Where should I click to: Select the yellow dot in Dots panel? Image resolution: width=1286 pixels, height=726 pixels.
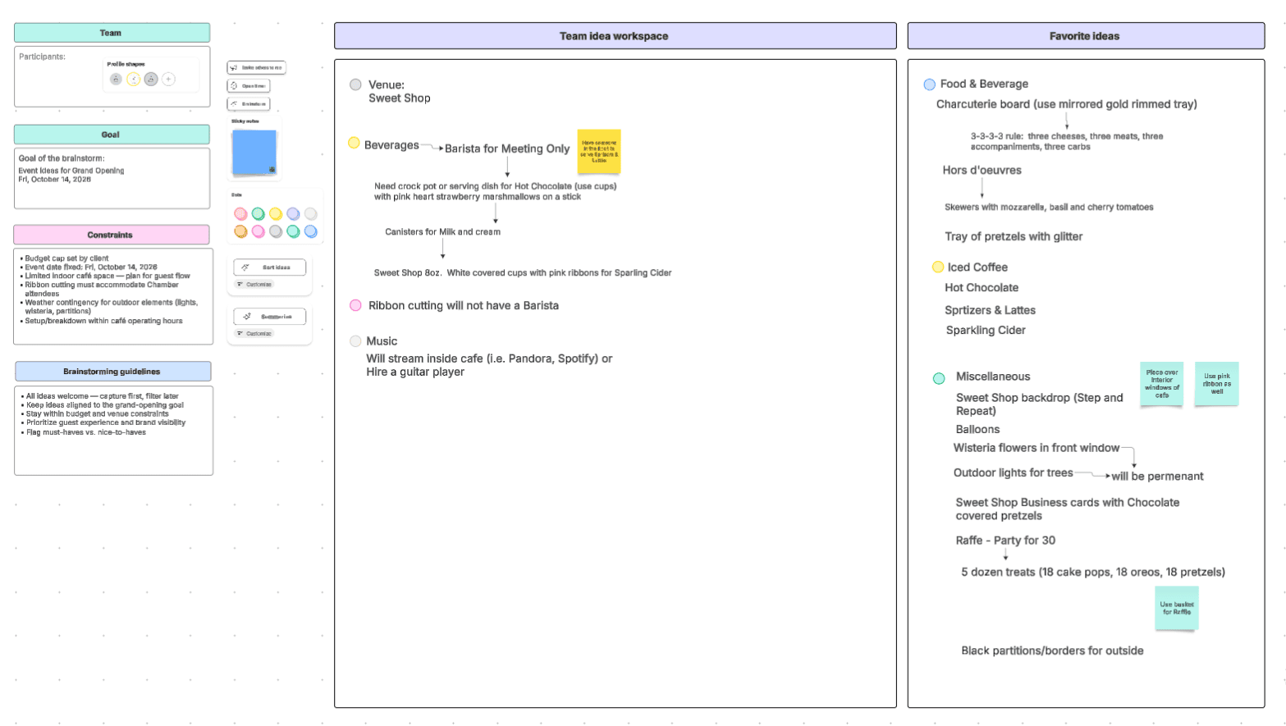click(x=276, y=214)
